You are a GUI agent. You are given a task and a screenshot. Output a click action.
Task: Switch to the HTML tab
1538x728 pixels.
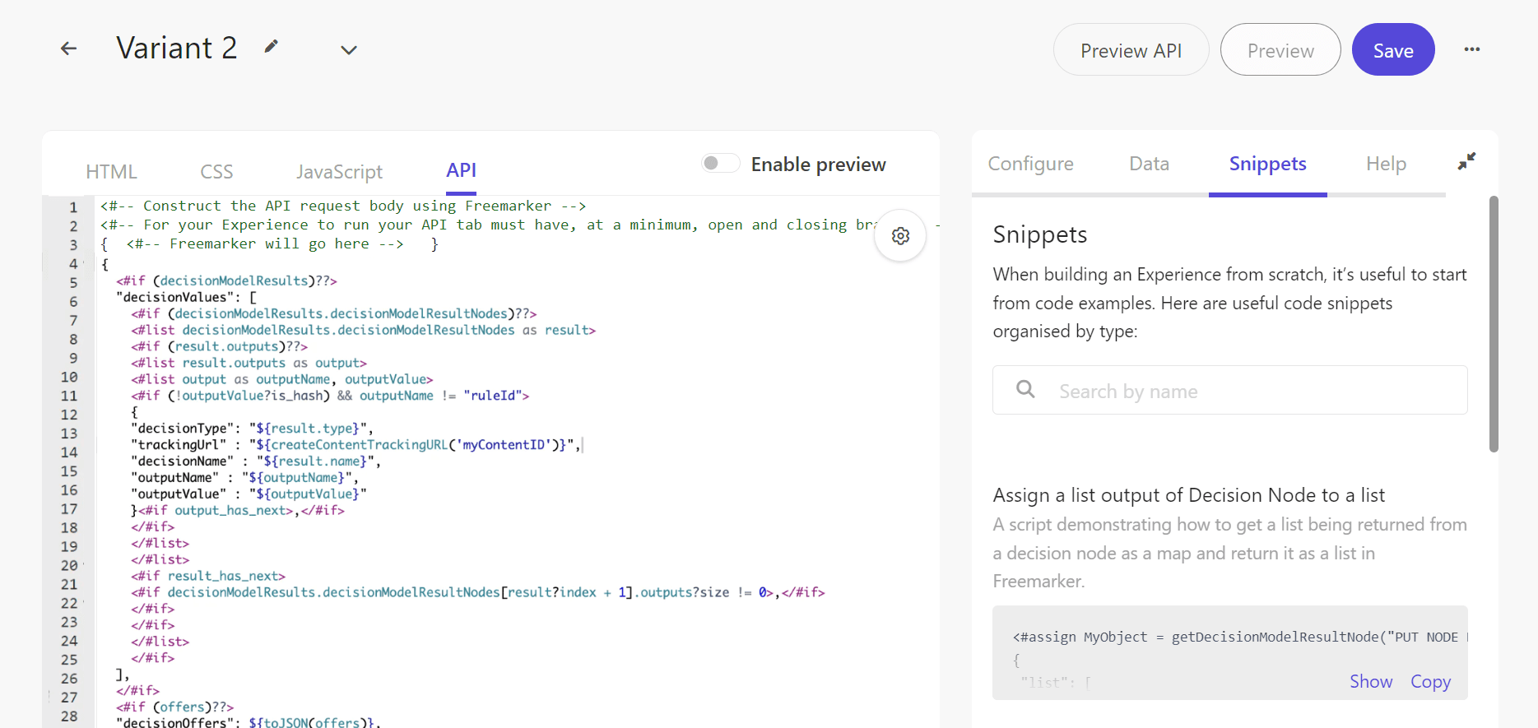coord(111,171)
